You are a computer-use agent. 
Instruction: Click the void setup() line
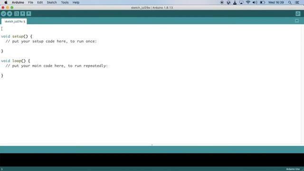tap(17, 36)
